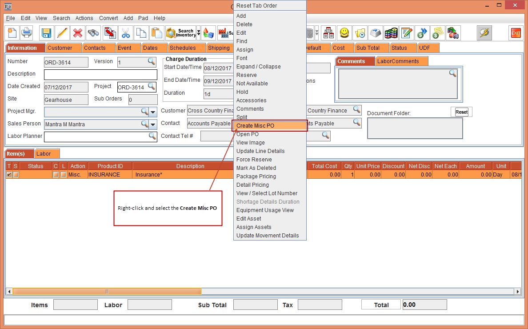The height and width of the screenshot is (329, 528).
Task: Choose Open PO in the context menu
Action: (x=270, y=134)
